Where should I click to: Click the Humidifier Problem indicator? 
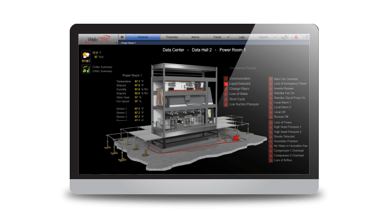(271, 141)
